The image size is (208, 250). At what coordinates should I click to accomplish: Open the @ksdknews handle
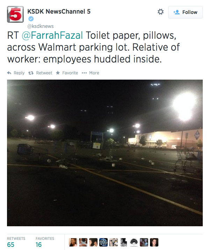pyautogui.click(x=41, y=26)
